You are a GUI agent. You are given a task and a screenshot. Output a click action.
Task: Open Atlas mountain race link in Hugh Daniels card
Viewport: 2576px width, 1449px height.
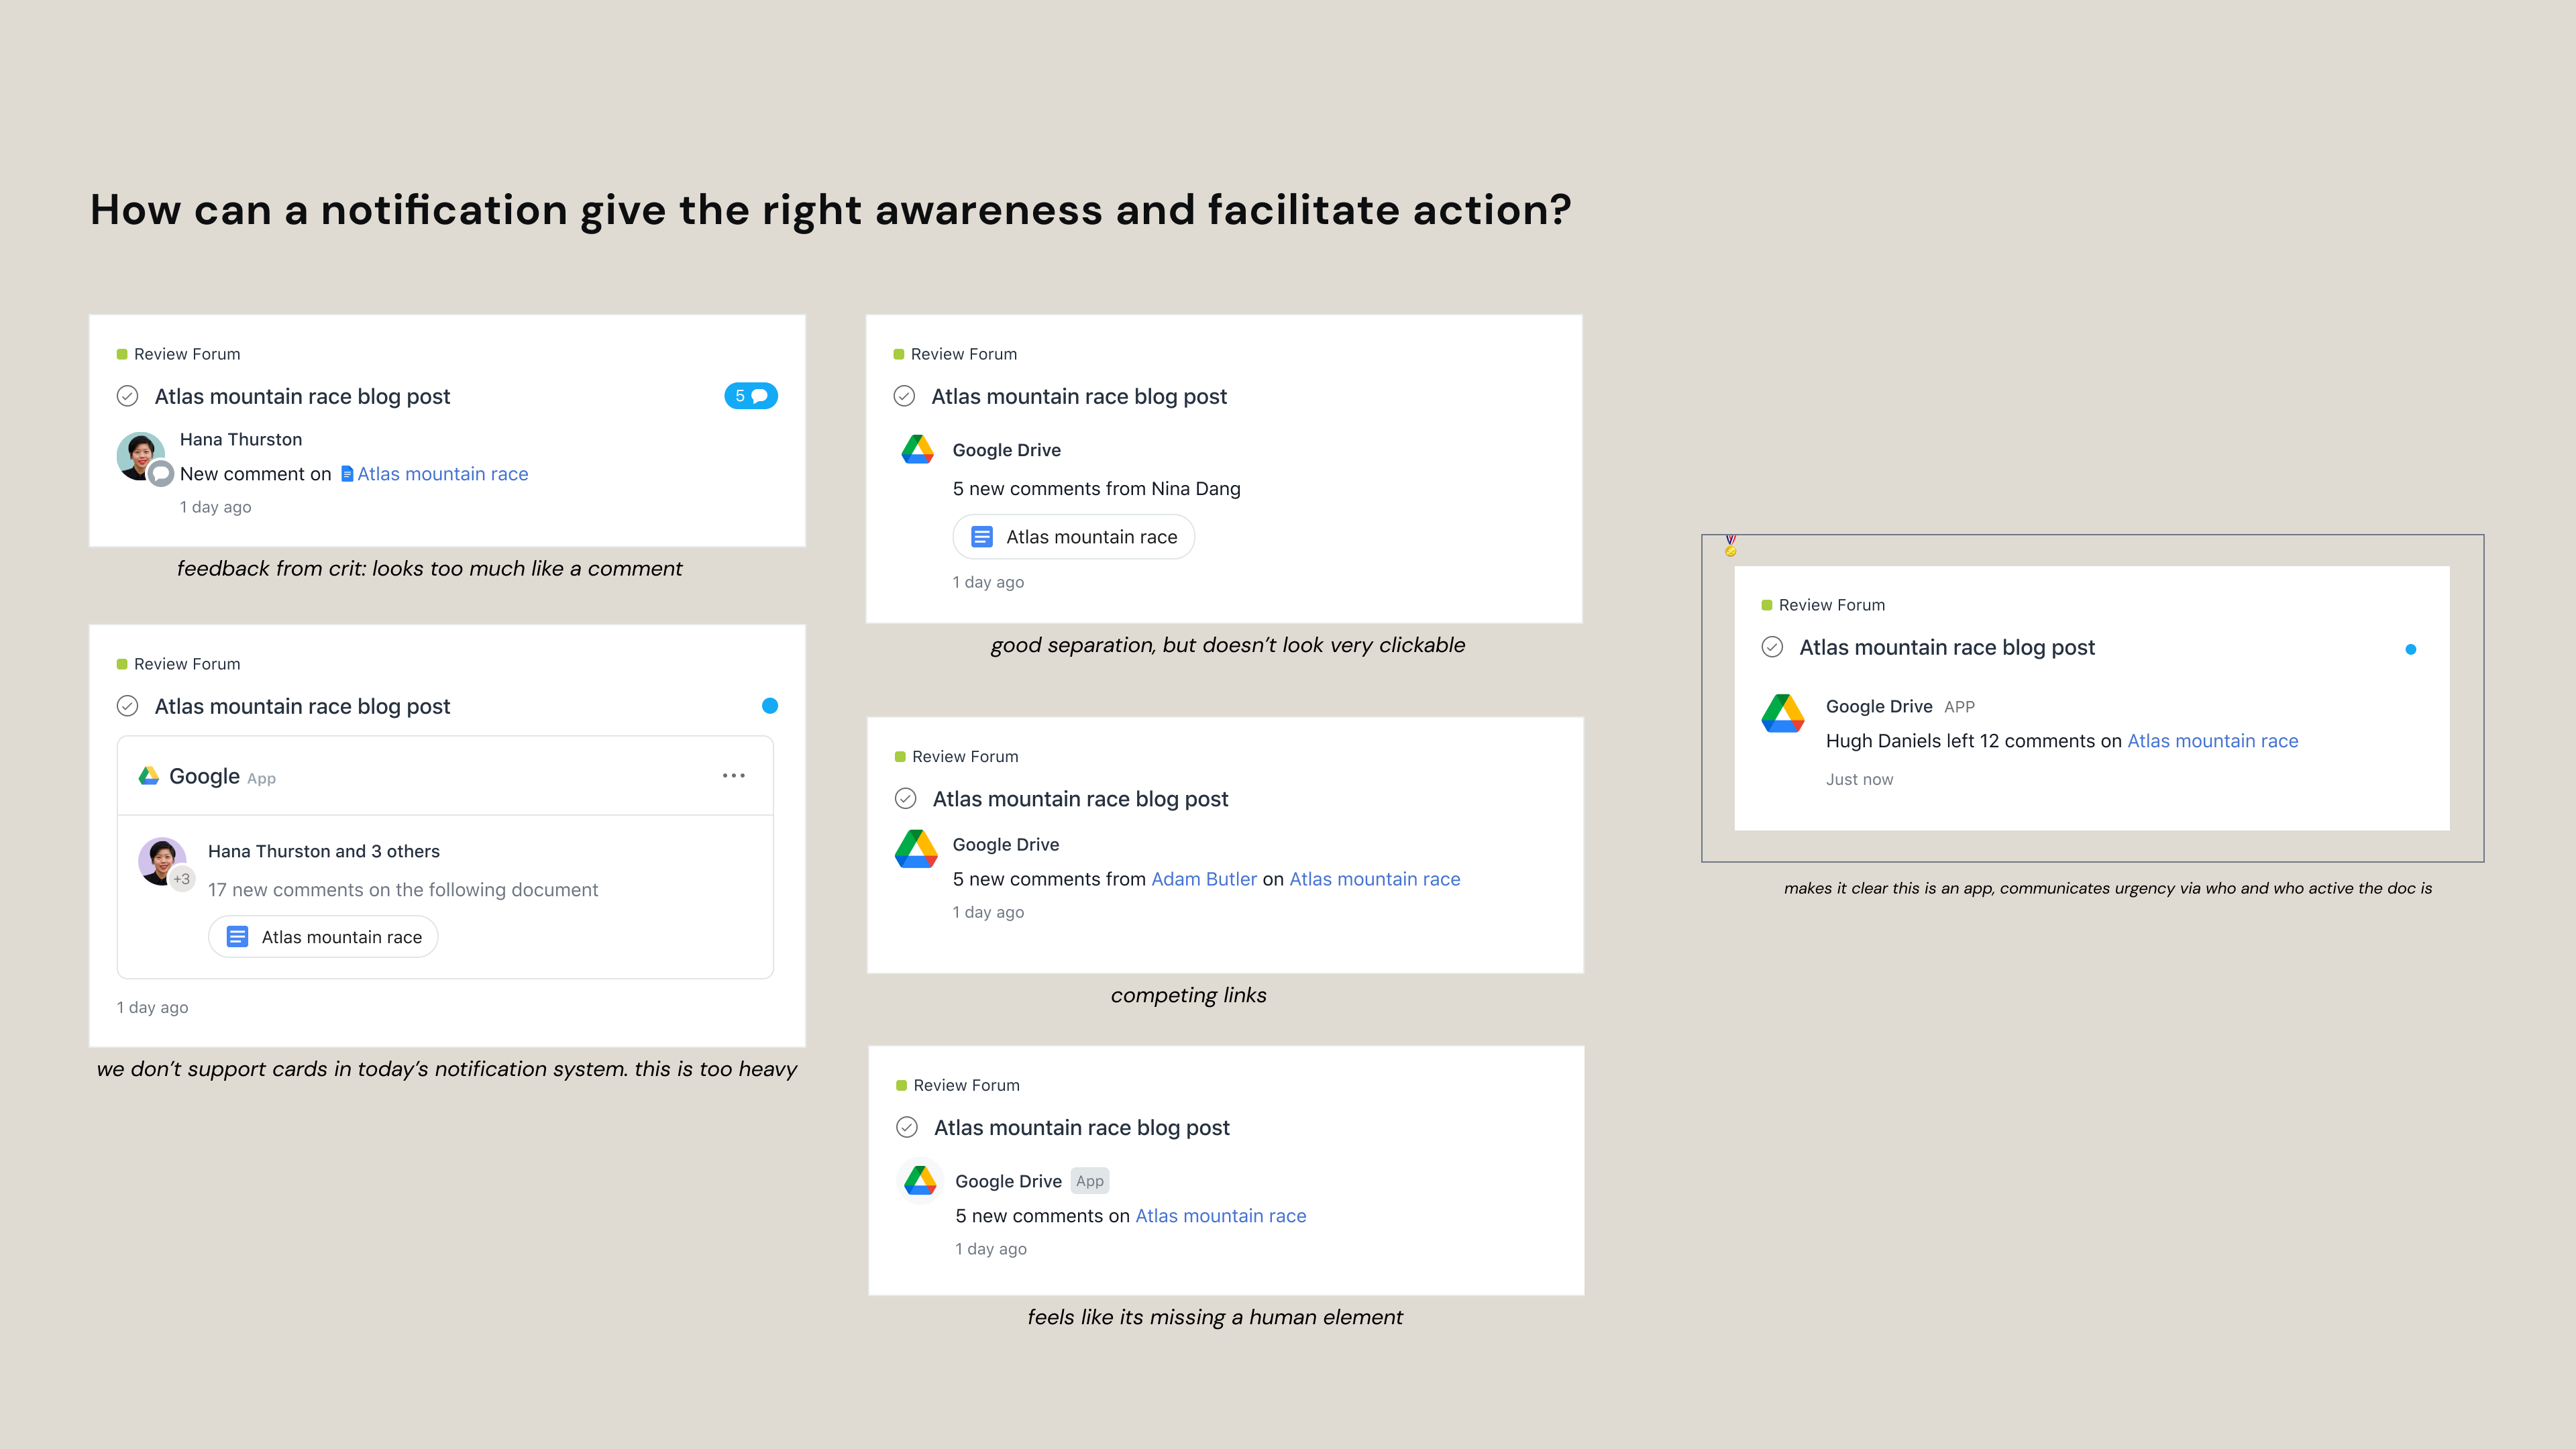click(x=2213, y=741)
